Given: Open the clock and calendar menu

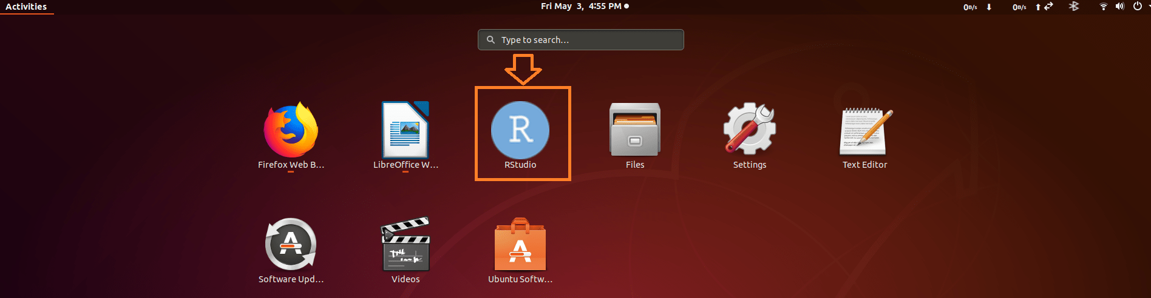Looking at the screenshot, I should (x=585, y=6).
